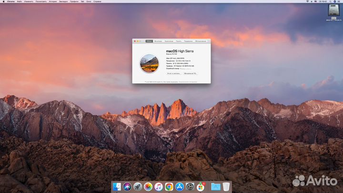Screen dimensions: 343x193
Task: Open the keyboard input source flag
Action: (315, 1)
